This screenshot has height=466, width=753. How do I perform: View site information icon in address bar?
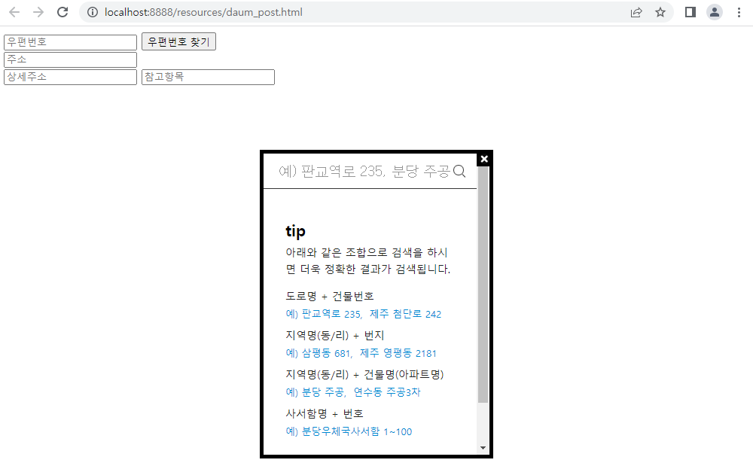pyautogui.click(x=93, y=13)
